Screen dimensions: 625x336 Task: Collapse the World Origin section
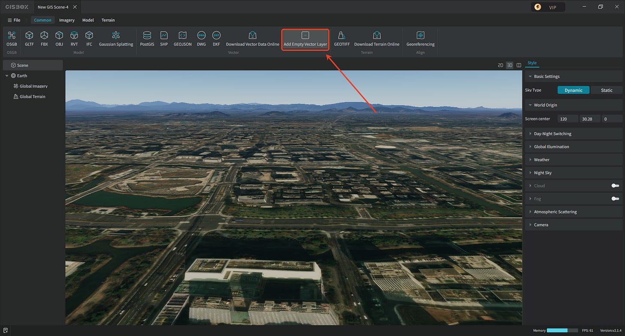click(573, 105)
